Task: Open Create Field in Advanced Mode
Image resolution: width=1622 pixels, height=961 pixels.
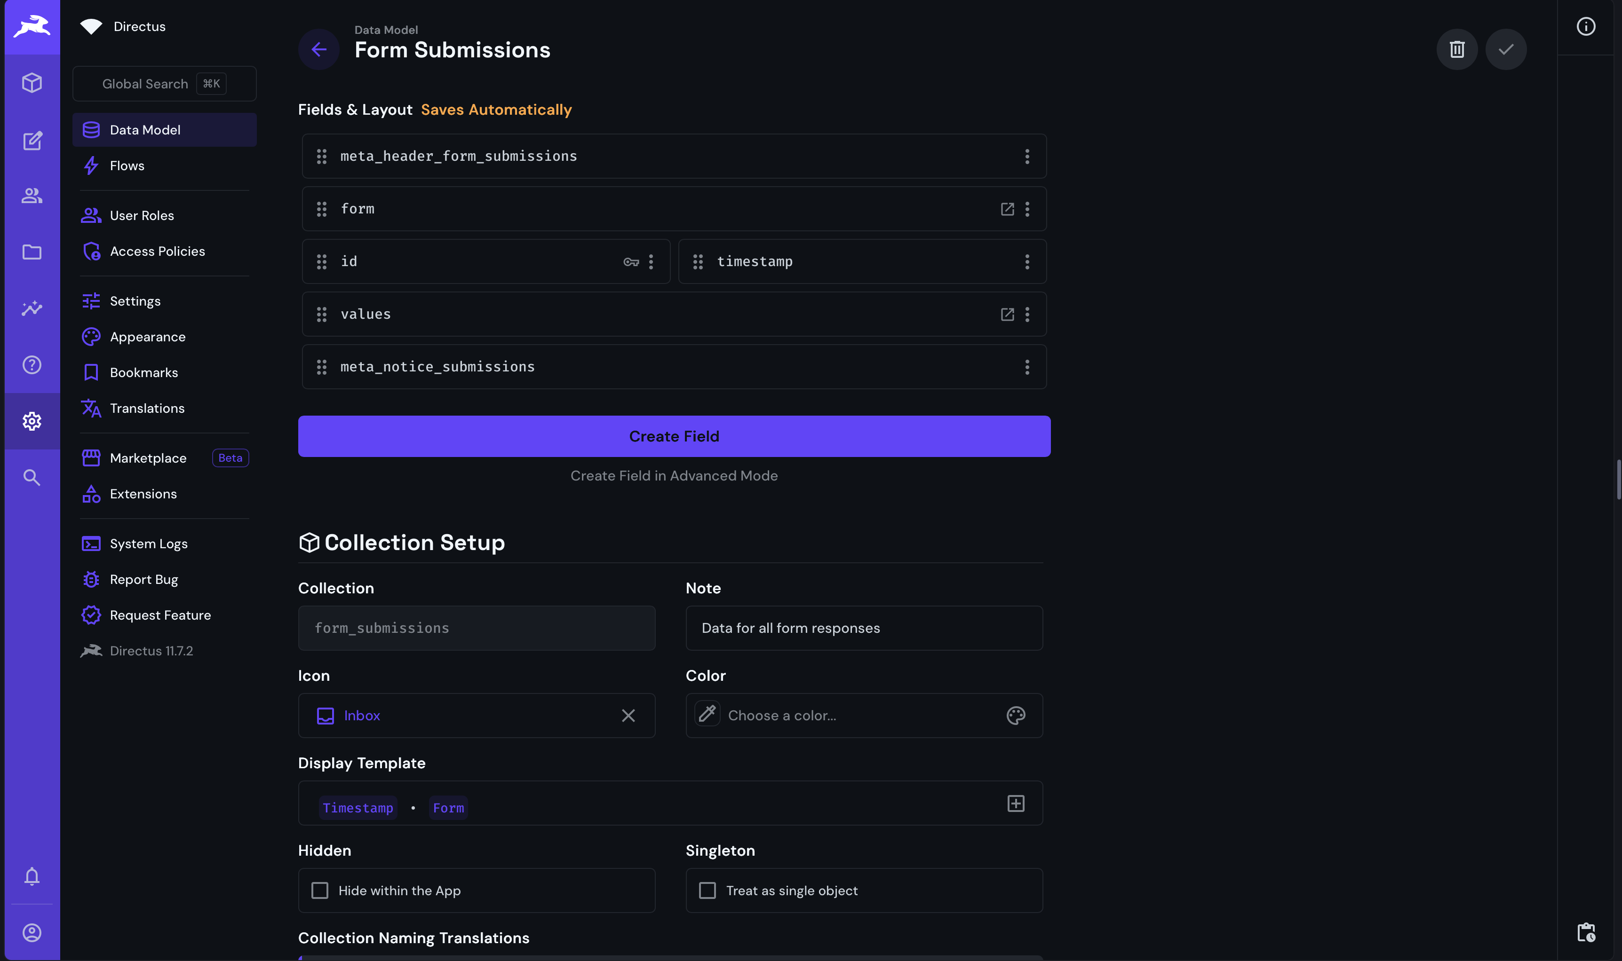Action: 674,475
